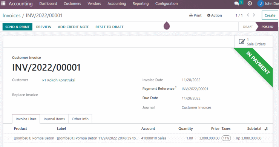This screenshot has height=147, width=279.
Task: Open the Accounting top menu
Action: [x=117, y=3]
